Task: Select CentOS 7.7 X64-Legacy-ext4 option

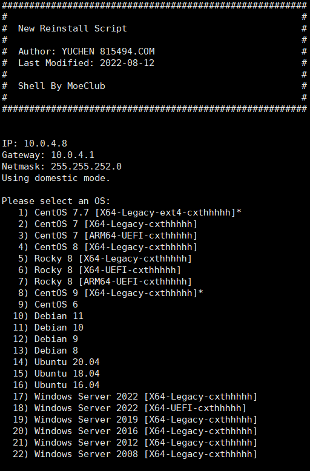Action: click(130, 212)
